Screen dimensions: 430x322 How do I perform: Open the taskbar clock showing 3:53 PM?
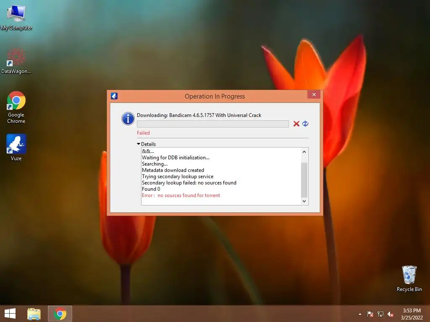[x=412, y=314]
